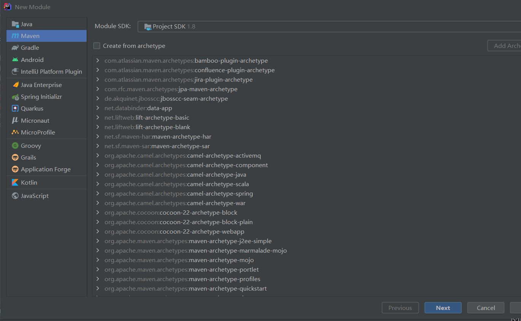Open the Module SDK dropdown

(x=329, y=27)
